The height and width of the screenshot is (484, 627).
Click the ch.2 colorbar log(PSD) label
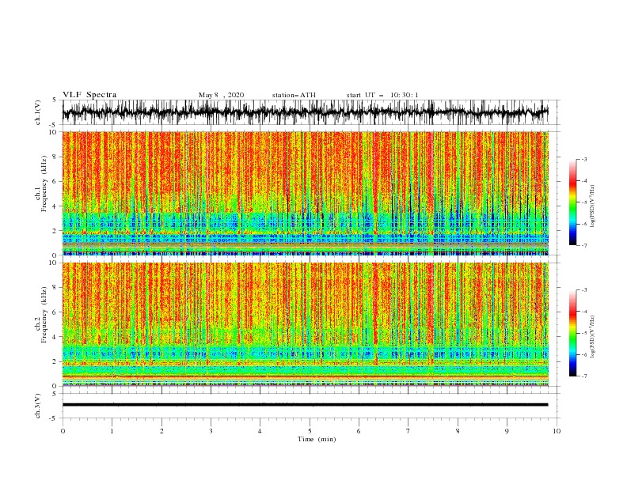593,337
